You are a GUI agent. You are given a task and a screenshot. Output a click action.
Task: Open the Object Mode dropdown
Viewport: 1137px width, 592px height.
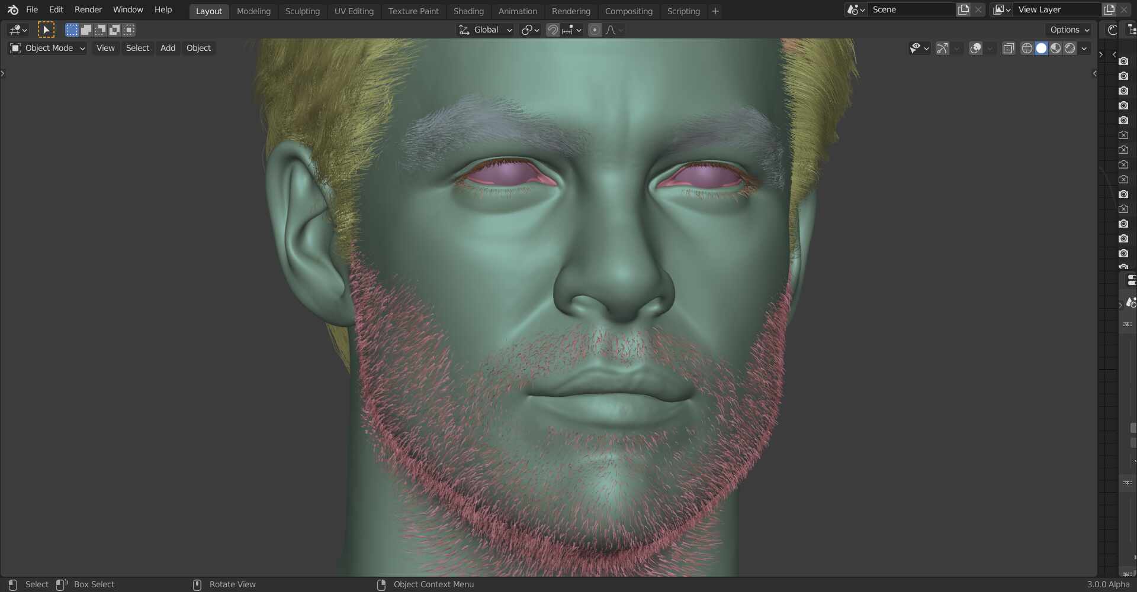pyautogui.click(x=48, y=48)
